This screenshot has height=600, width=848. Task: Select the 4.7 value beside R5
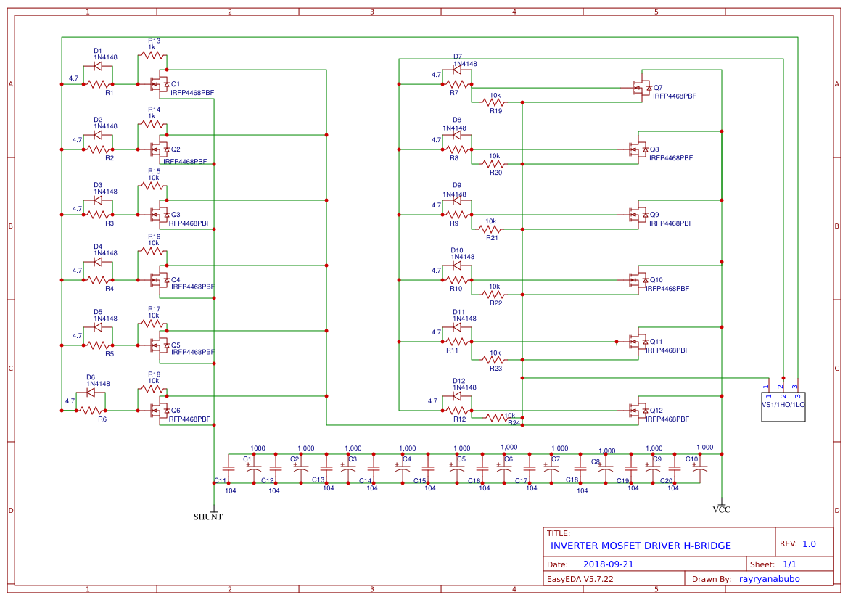78,336
